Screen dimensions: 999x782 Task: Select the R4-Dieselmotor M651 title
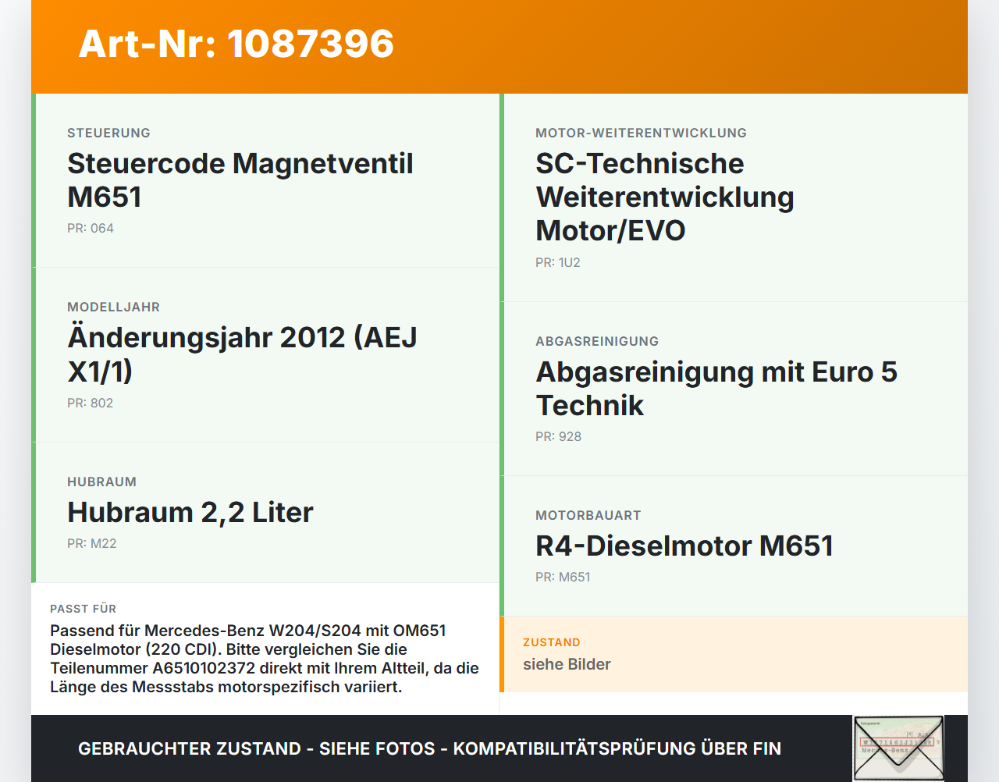tap(684, 546)
